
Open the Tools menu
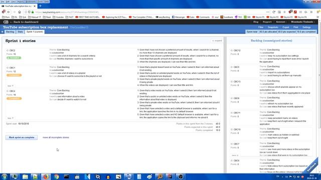click(x=40, y=1)
